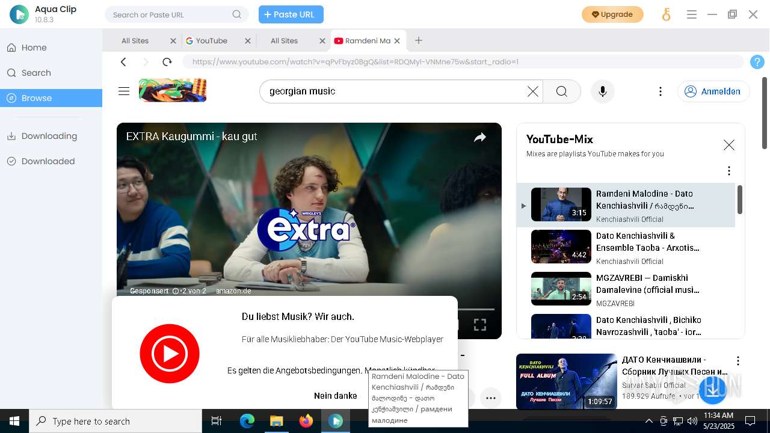The height and width of the screenshot is (433, 770).
Task: Click the share arrow on video
Action: [479, 138]
